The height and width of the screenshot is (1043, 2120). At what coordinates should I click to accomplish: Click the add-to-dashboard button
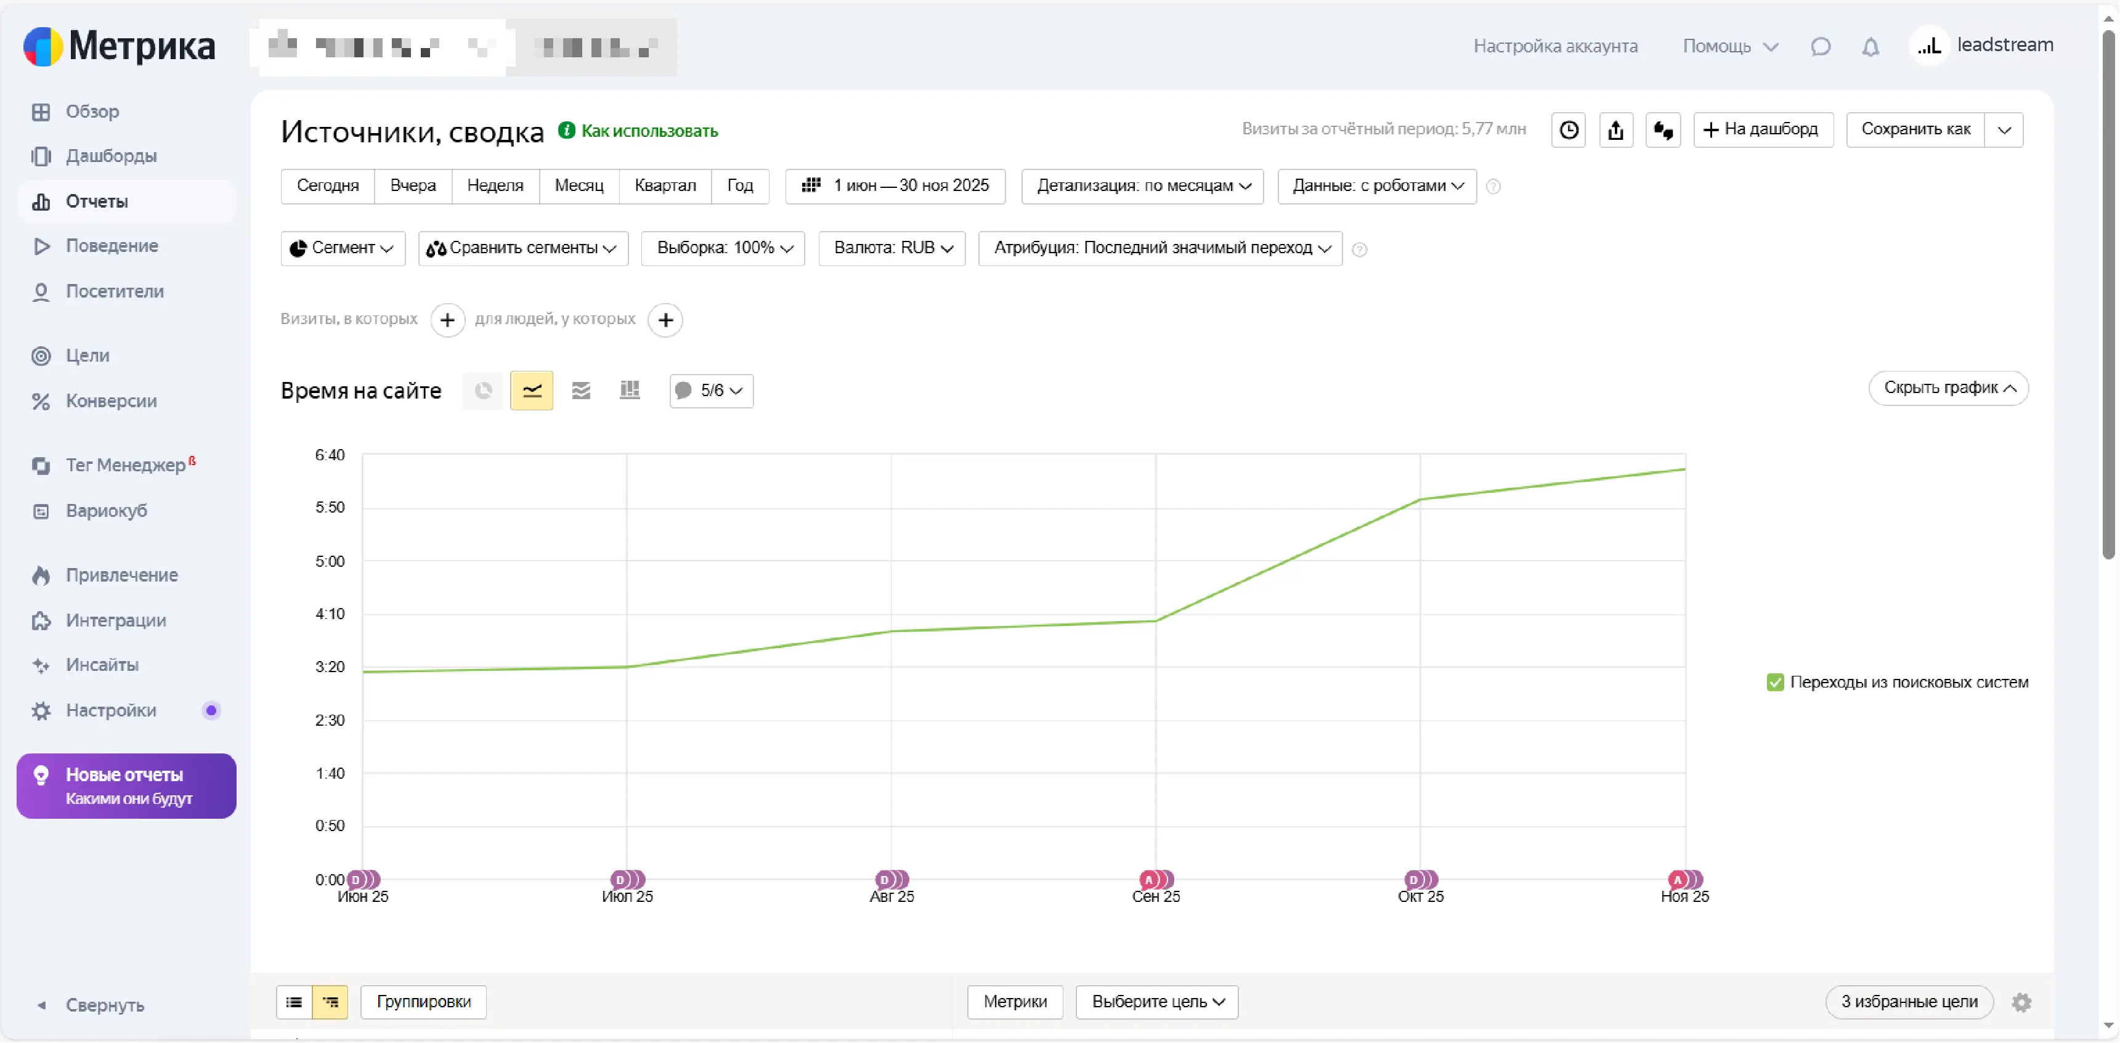pos(1763,130)
